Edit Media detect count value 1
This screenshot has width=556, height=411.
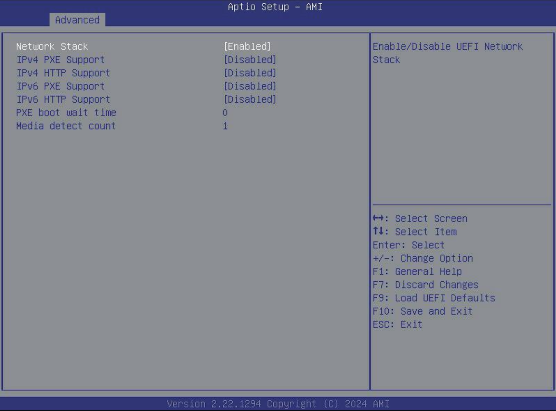225,126
